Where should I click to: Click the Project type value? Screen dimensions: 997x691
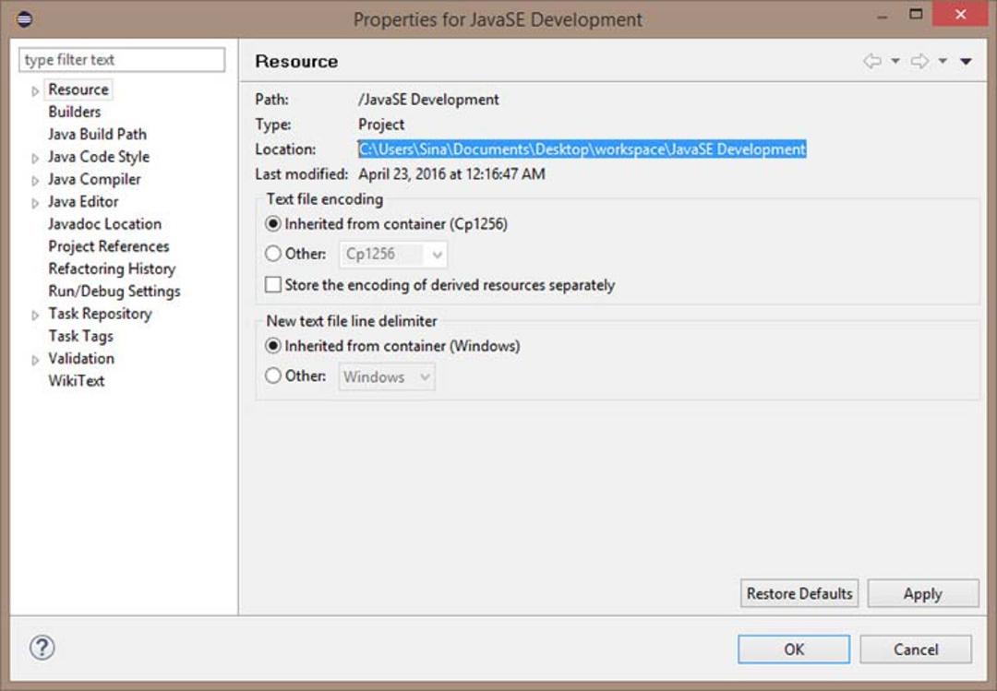[381, 124]
